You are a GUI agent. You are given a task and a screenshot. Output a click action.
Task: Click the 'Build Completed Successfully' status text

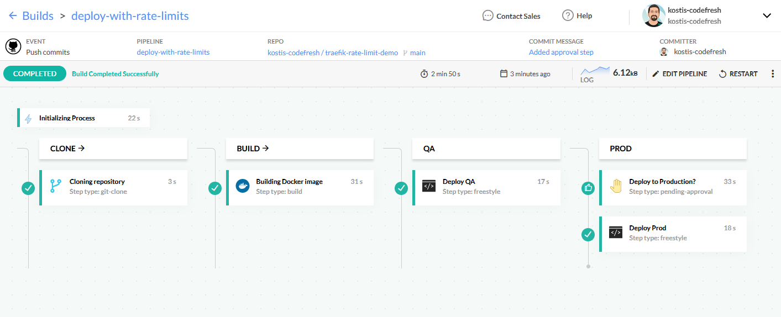click(x=116, y=73)
